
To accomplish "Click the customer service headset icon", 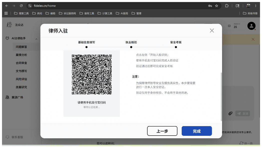I will tap(7, 137).
